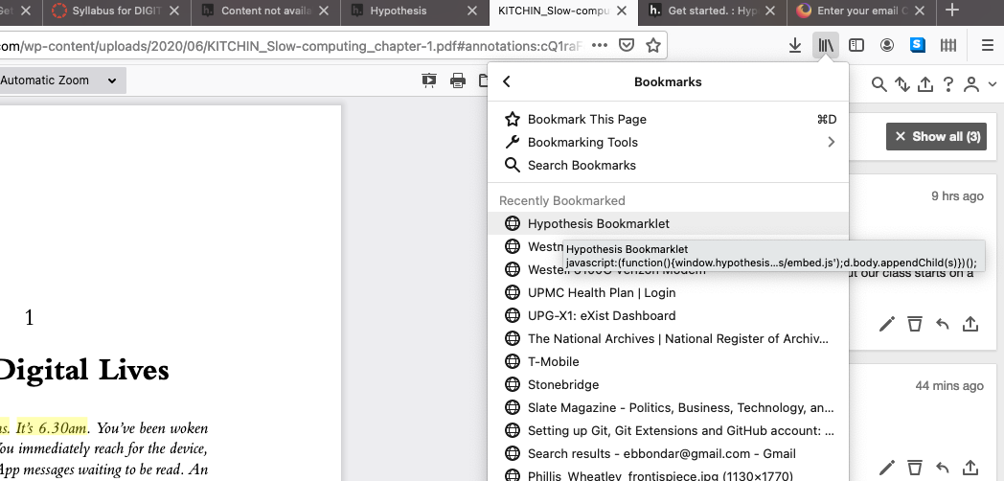
Task: Close the Hypothesis tab
Action: pos(472,11)
